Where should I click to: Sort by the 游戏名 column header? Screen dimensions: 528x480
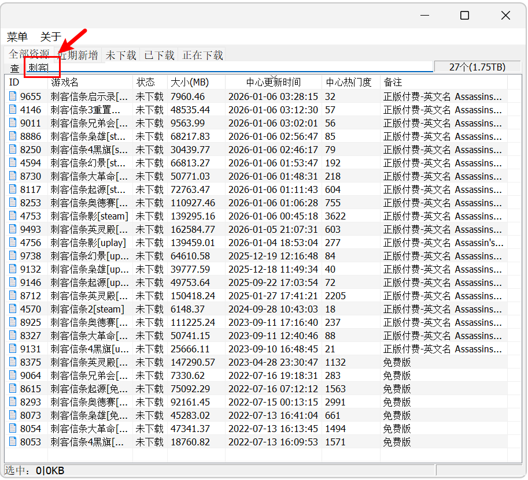tap(90, 82)
